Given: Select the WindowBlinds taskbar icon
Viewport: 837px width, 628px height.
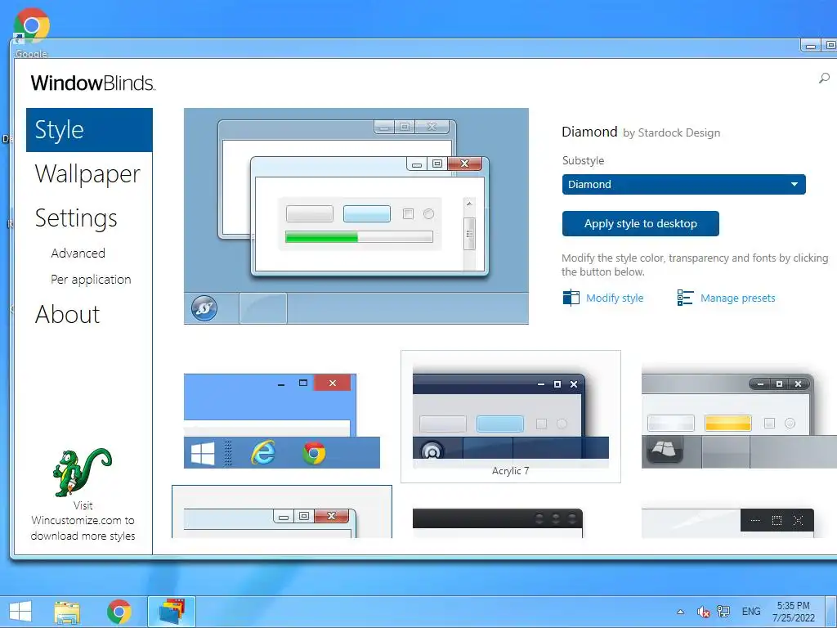Looking at the screenshot, I should 172,612.
